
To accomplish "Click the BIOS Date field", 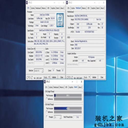I will coord(89,48).
